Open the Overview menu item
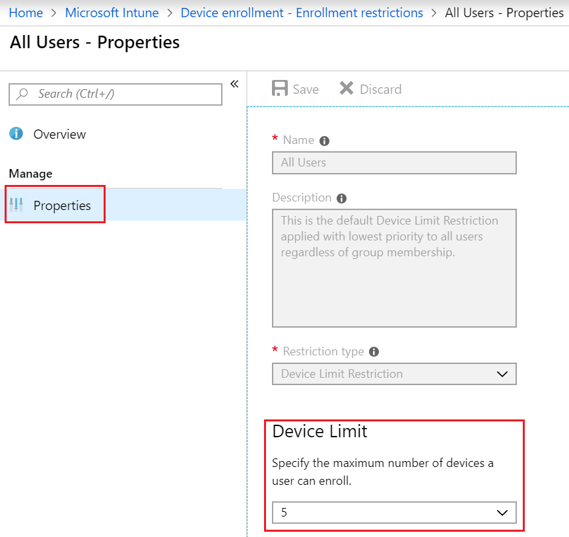The height and width of the screenshot is (537, 569). (59, 134)
